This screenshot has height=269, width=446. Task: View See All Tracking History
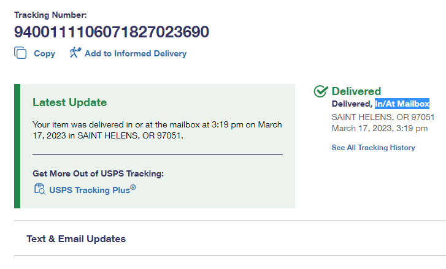click(373, 148)
